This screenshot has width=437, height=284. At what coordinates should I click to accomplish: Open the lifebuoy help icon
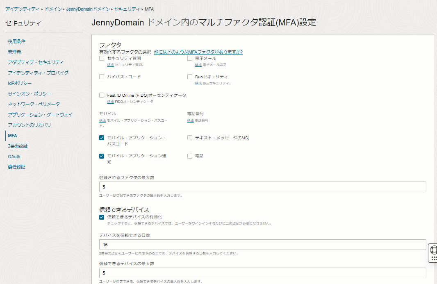(x=434, y=250)
